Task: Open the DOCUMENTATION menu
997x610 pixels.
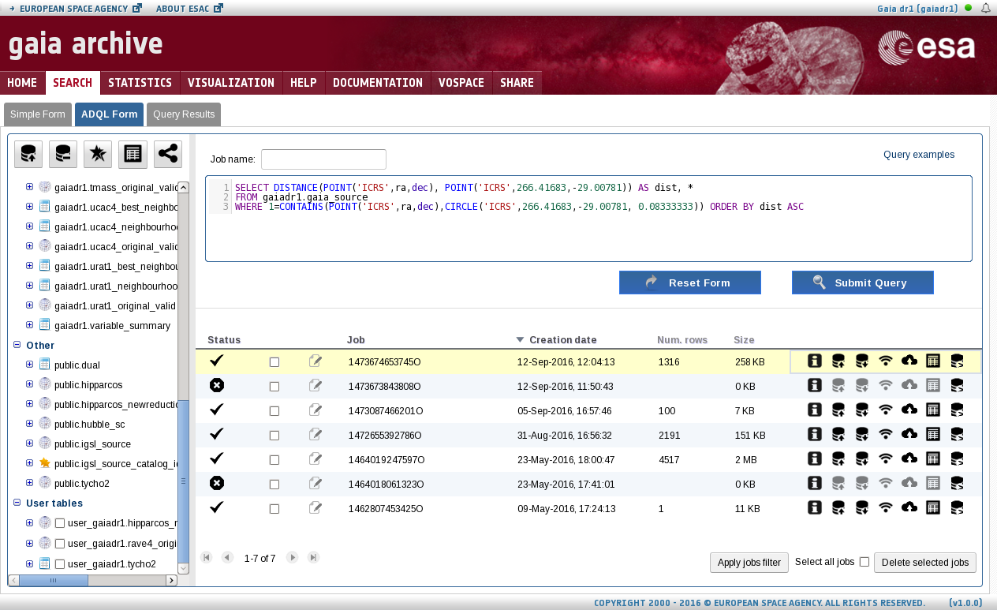Action: [x=378, y=83]
